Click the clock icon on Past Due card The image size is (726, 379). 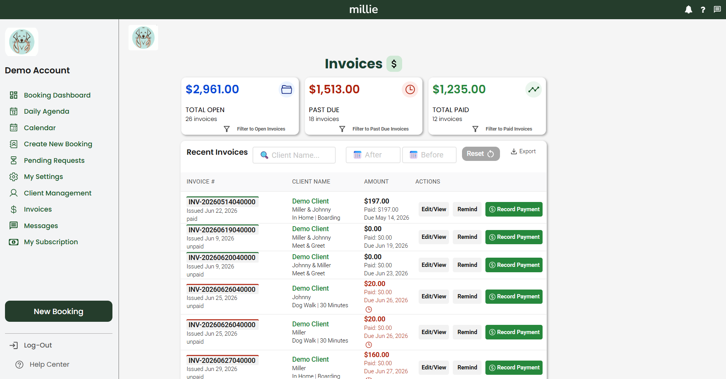coord(410,89)
